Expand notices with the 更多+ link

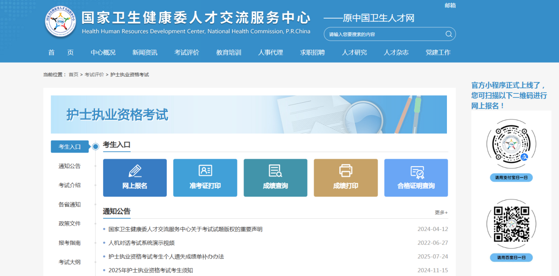[441, 213]
